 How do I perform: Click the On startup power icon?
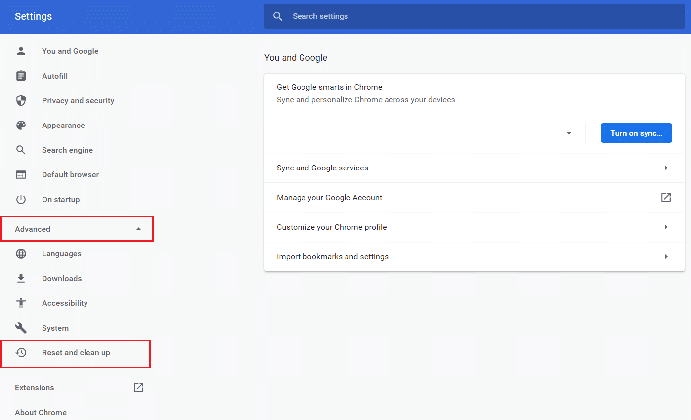21,199
